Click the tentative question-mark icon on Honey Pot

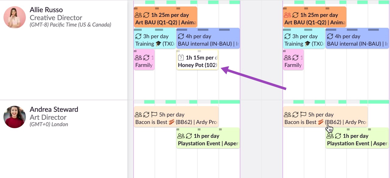[x=181, y=57]
